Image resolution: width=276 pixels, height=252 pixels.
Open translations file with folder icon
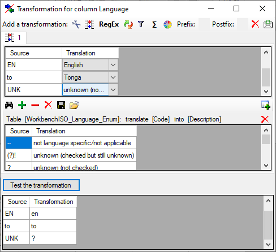(x=74, y=105)
